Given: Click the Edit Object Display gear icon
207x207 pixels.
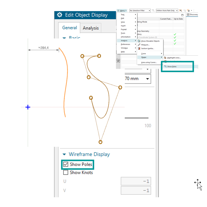Looking at the screenshot, I should 59,15.
